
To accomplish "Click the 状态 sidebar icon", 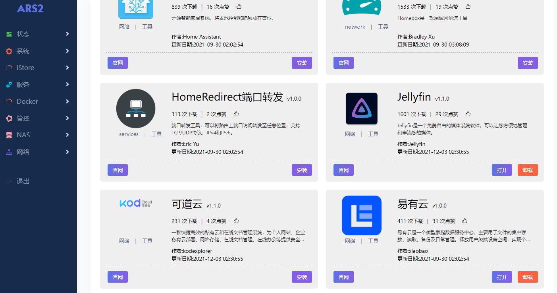I will (x=9, y=34).
